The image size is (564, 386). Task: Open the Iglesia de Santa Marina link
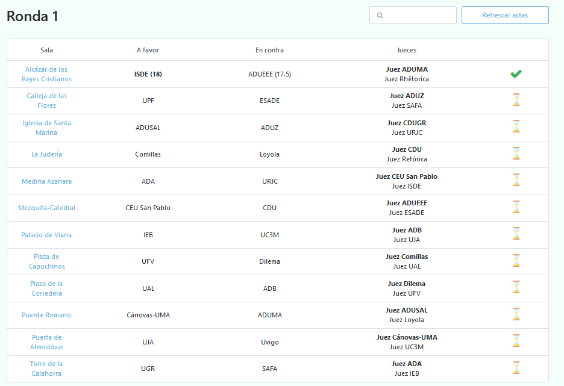click(46, 128)
